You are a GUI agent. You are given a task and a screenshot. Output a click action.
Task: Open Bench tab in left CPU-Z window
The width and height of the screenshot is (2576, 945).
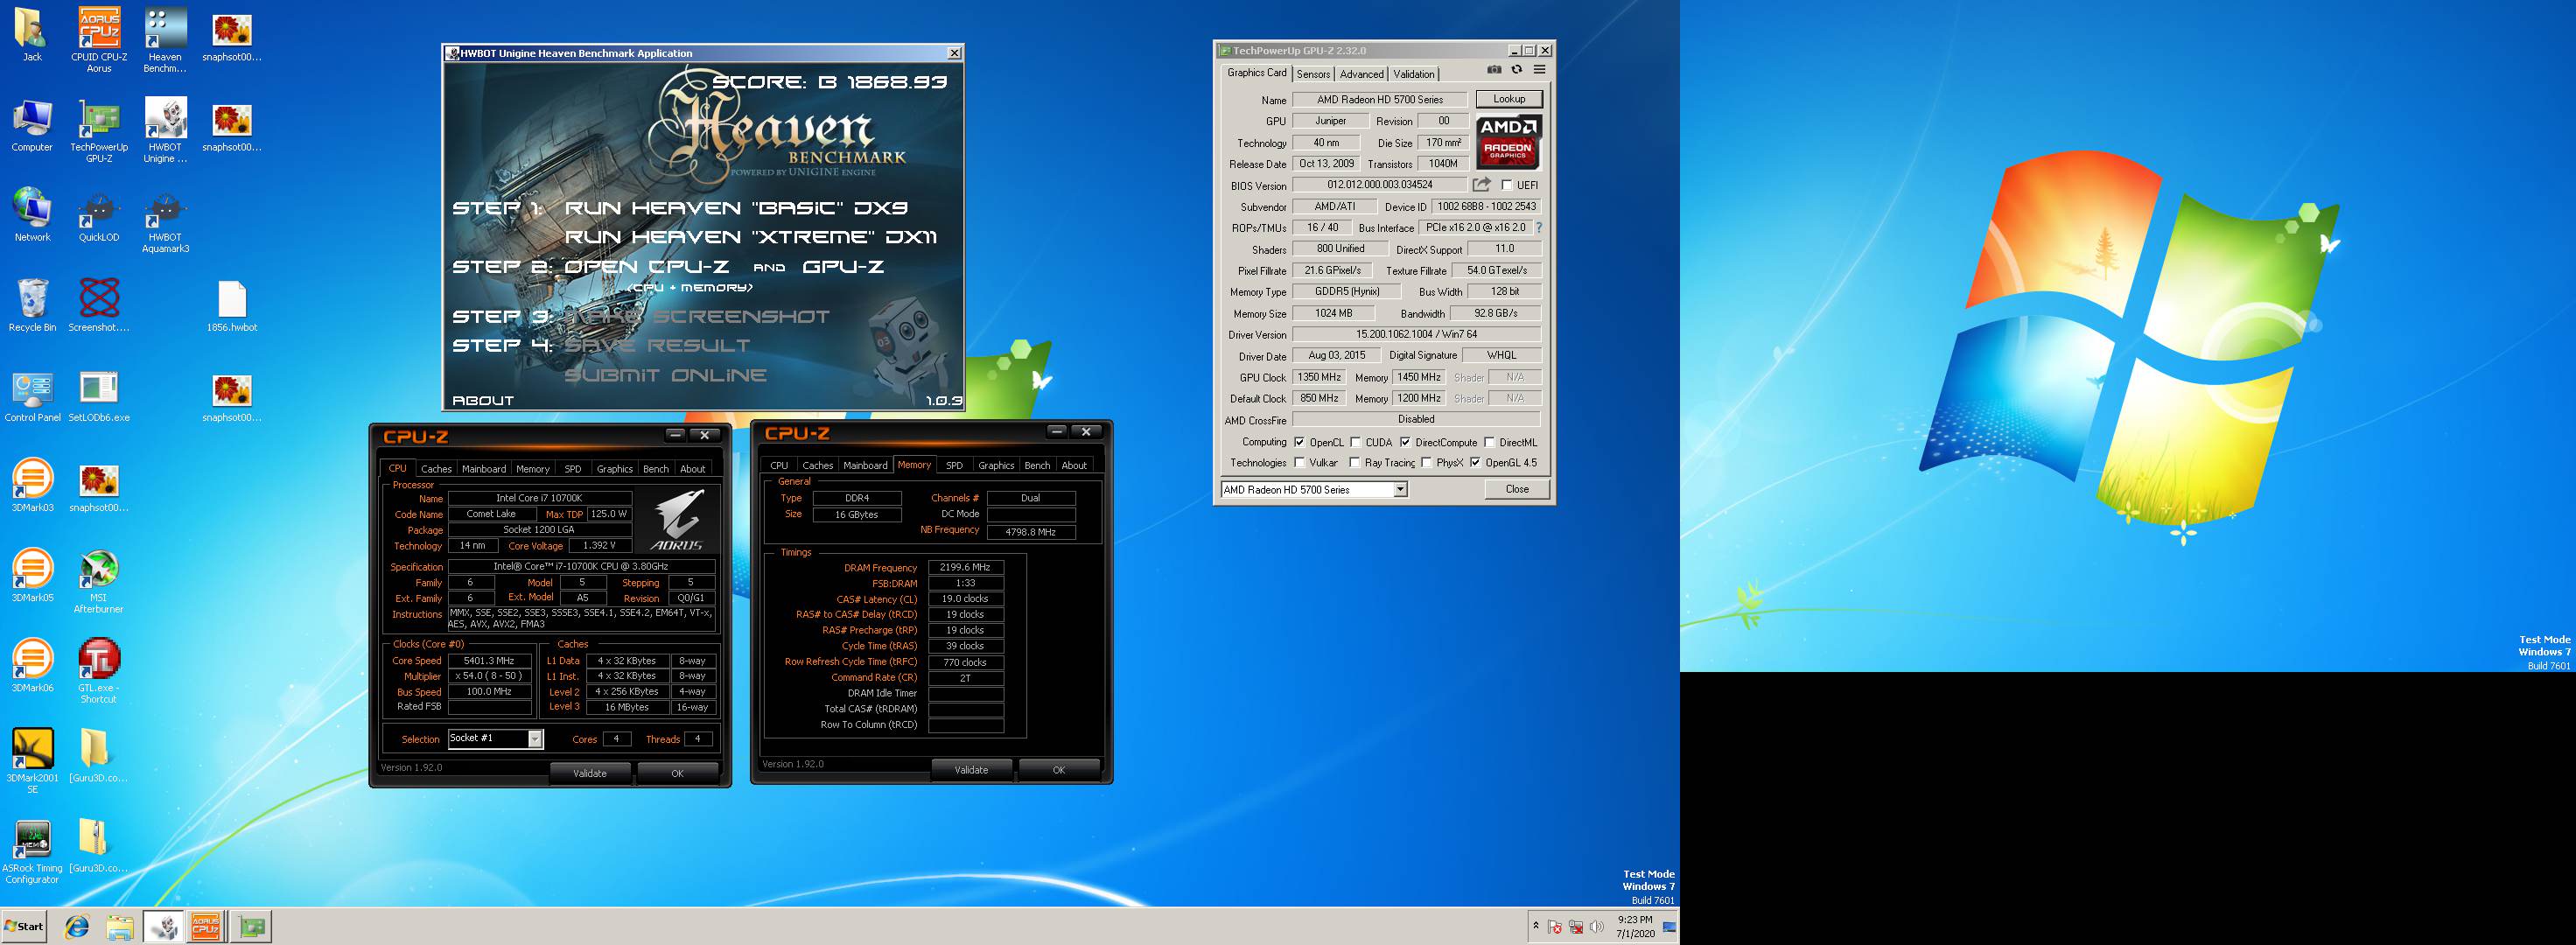pyautogui.click(x=656, y=469)
